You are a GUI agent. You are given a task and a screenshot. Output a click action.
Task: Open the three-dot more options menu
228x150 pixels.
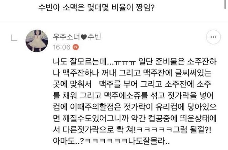[213, 37]
